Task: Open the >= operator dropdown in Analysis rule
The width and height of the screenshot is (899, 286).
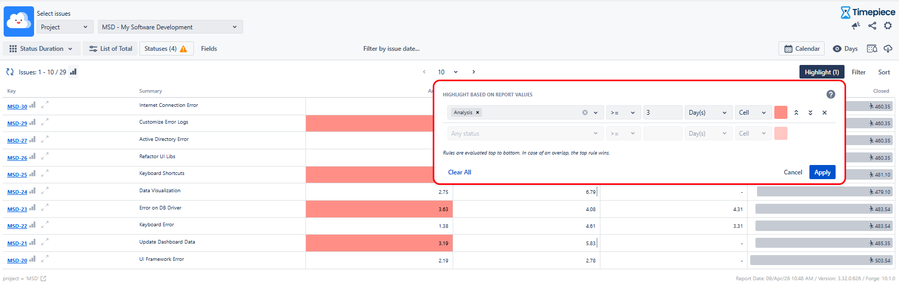Action: (623, 113)
